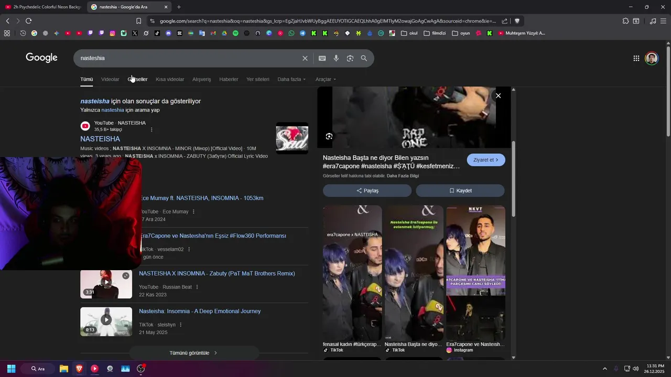
Task: Open the Google account profile picture
Action: [x=652, y=58]
